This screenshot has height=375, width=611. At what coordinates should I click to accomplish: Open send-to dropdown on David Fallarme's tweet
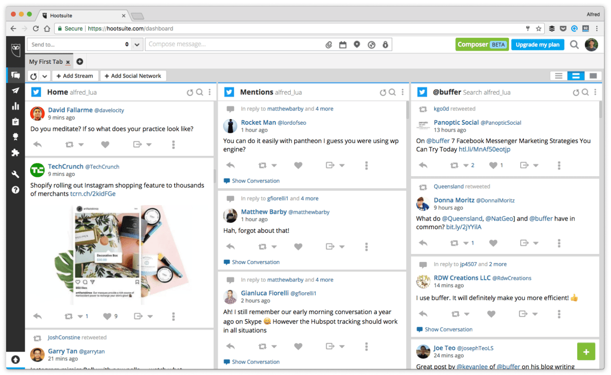coord(149,145)
